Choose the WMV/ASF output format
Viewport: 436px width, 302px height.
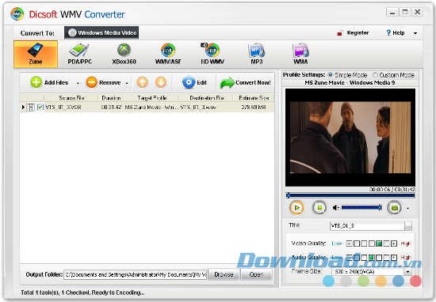pyautogui.click(x=168, y=54)
